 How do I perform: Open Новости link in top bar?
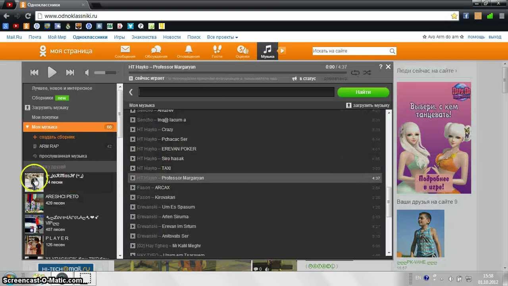tap(172, 37)
